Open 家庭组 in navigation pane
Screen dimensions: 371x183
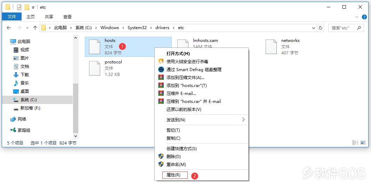coord(21,130)
